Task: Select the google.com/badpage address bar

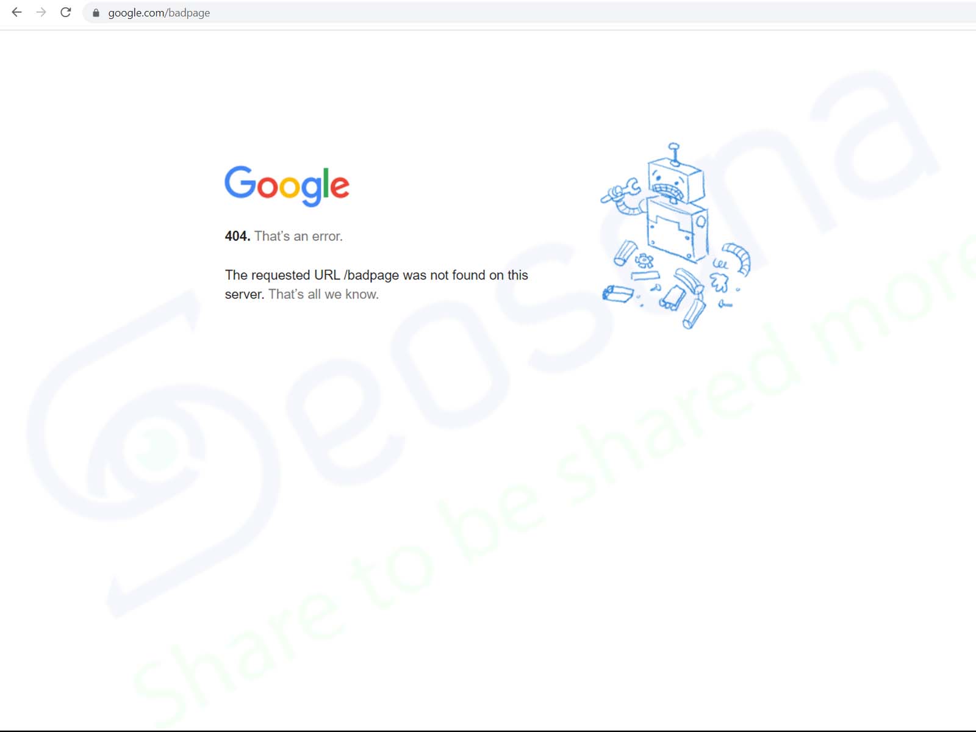Action: pos(529,13)
